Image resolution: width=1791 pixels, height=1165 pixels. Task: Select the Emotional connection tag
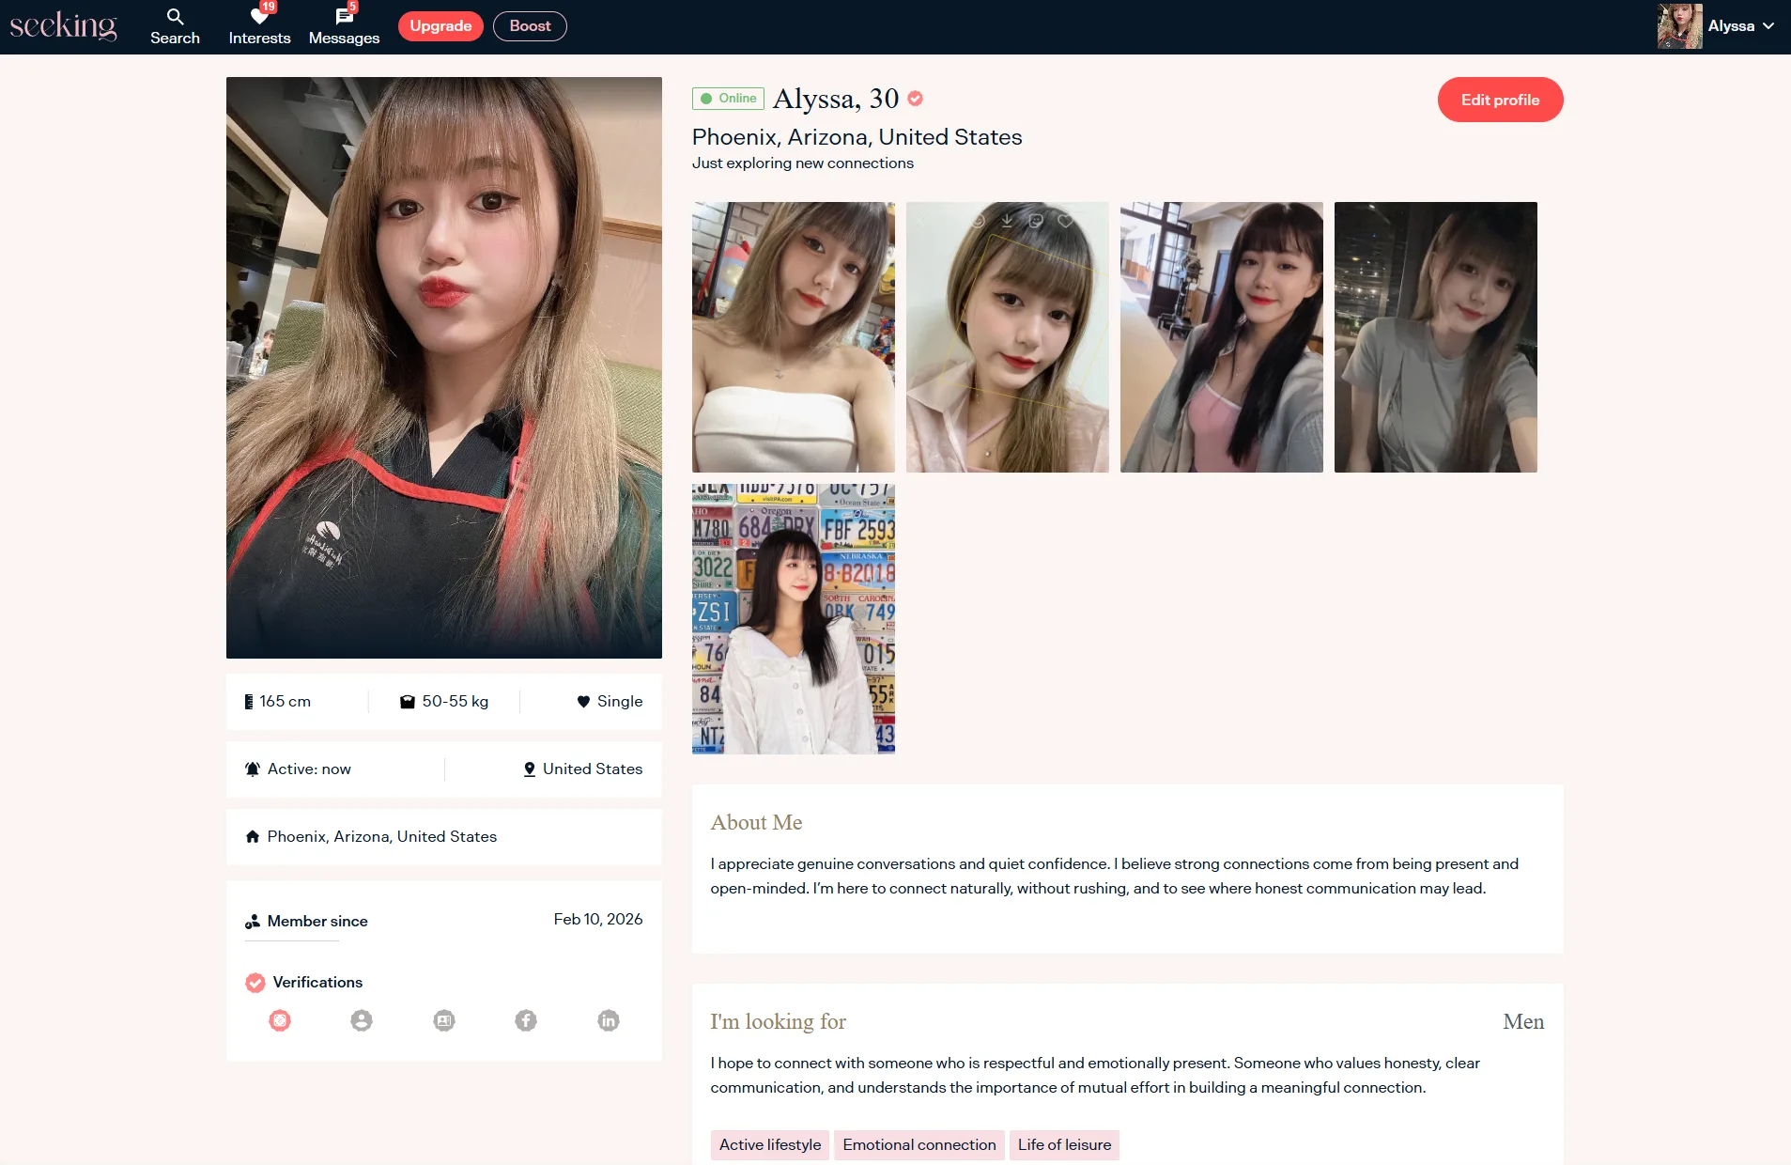(x=919, y=1144)
